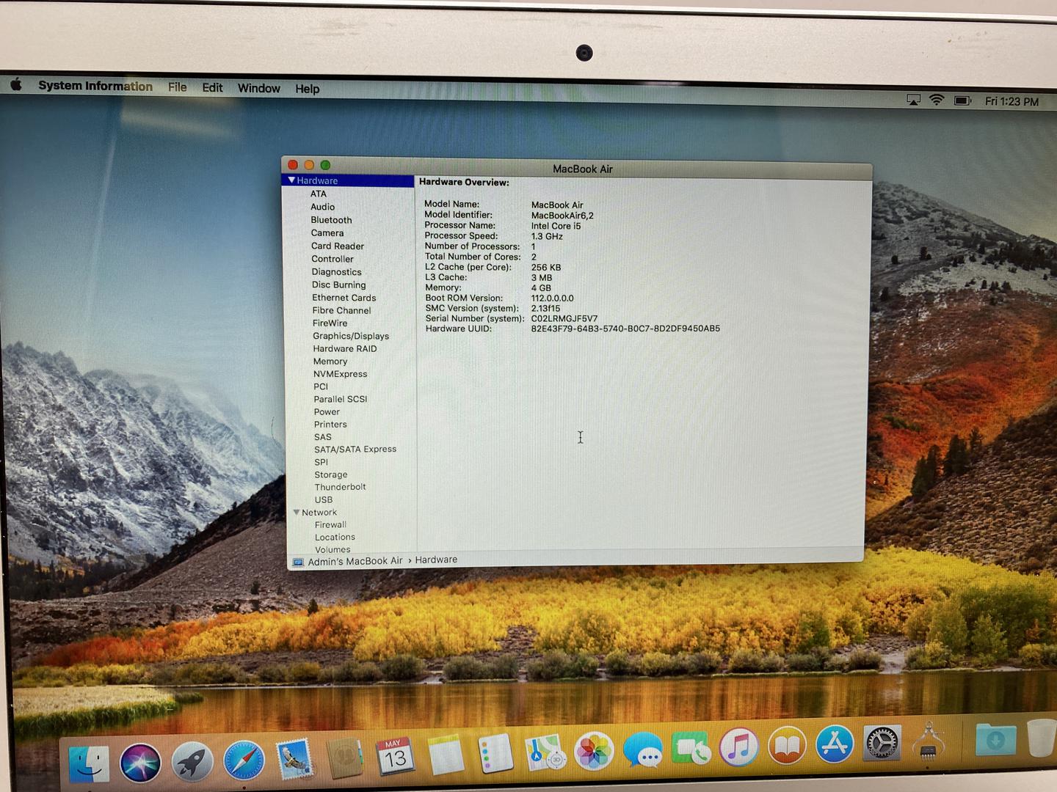The height and width of the screenshot is (792, 1057).
Task: Open the Edit menu
Action: pyautogui.click(x=212, y=87)
